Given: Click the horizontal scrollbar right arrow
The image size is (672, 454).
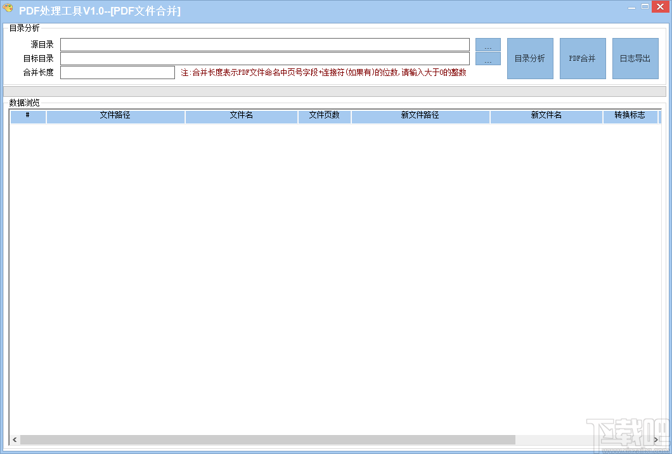Looking at the screenshot, I should point(657,439).
